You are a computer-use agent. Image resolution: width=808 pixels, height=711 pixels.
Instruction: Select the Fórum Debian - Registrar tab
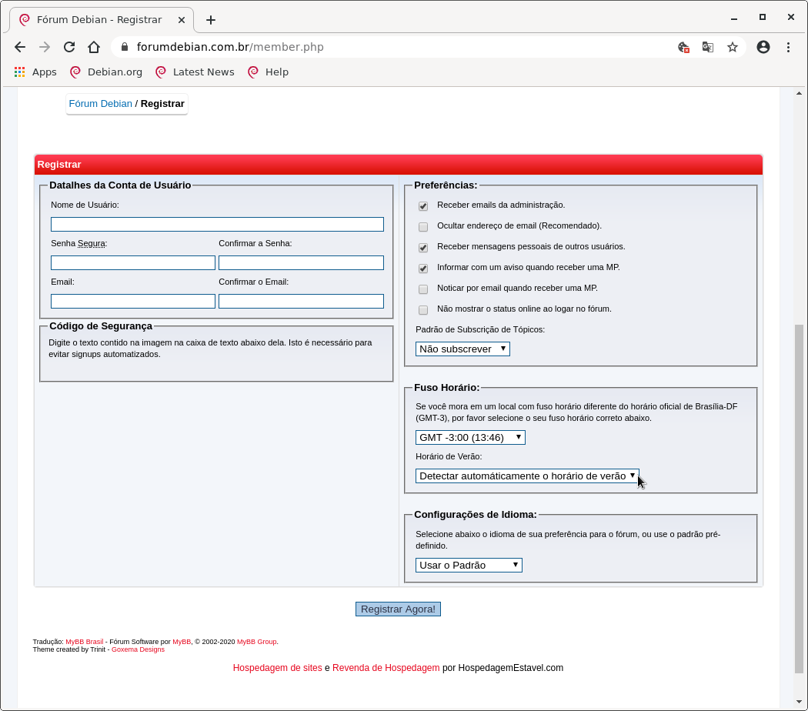(102, 20)
